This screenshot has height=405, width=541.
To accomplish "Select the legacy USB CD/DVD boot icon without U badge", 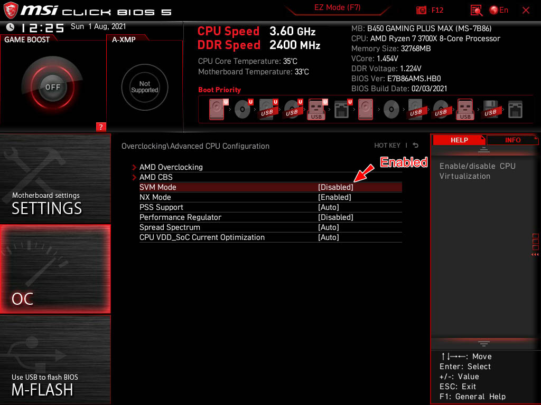I will click(x=441, y=110).
